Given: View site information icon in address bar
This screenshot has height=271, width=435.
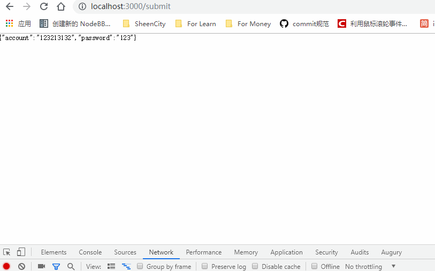Looking at the screenshot, I should coord(82,6).
